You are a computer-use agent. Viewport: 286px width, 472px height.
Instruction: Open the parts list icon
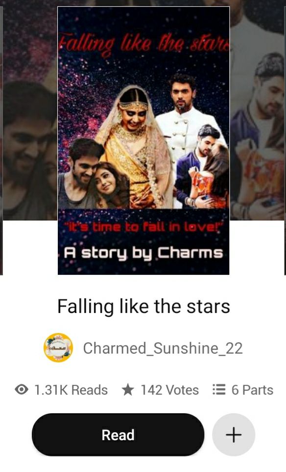point(219,390)
